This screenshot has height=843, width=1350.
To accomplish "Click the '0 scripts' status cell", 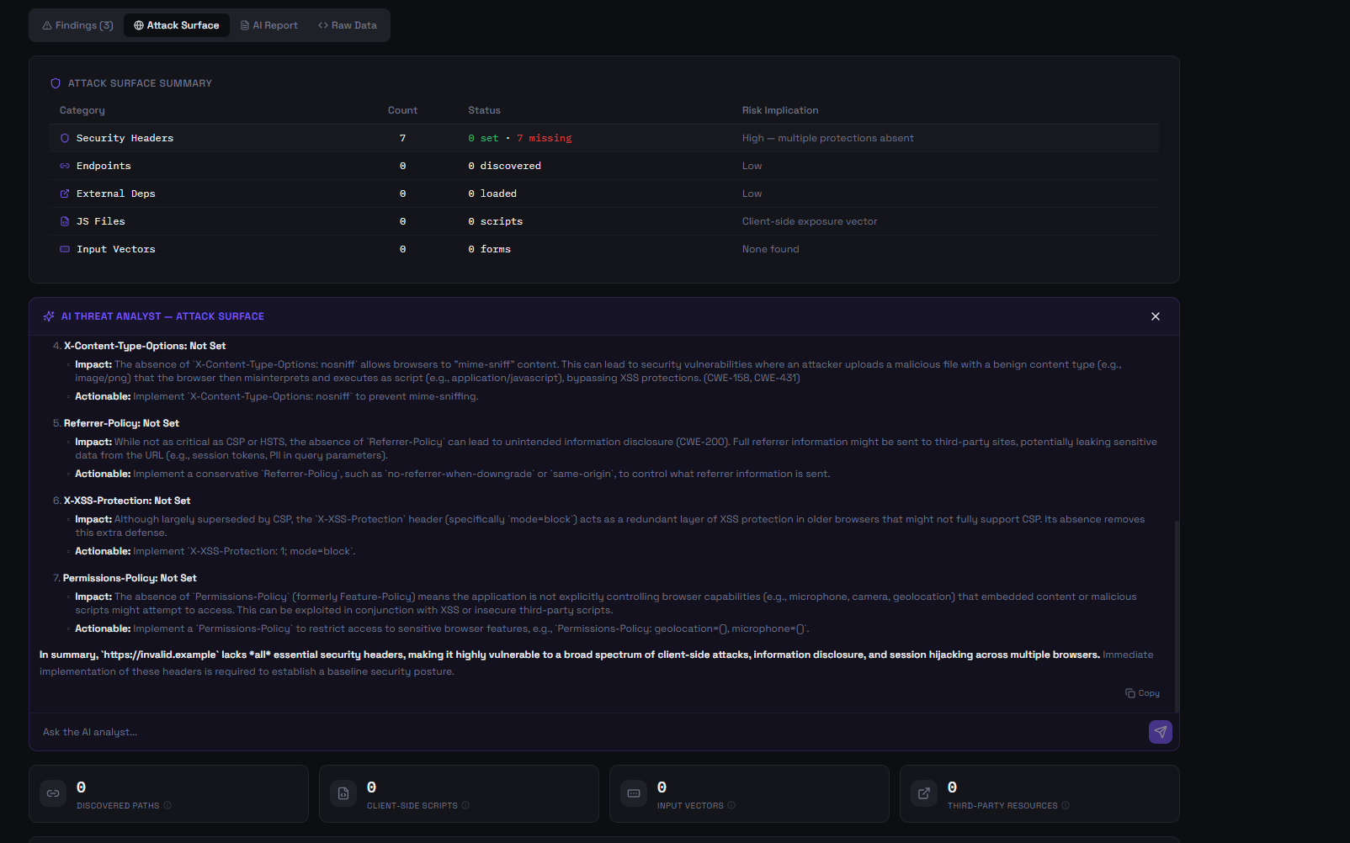I will 496,221.
